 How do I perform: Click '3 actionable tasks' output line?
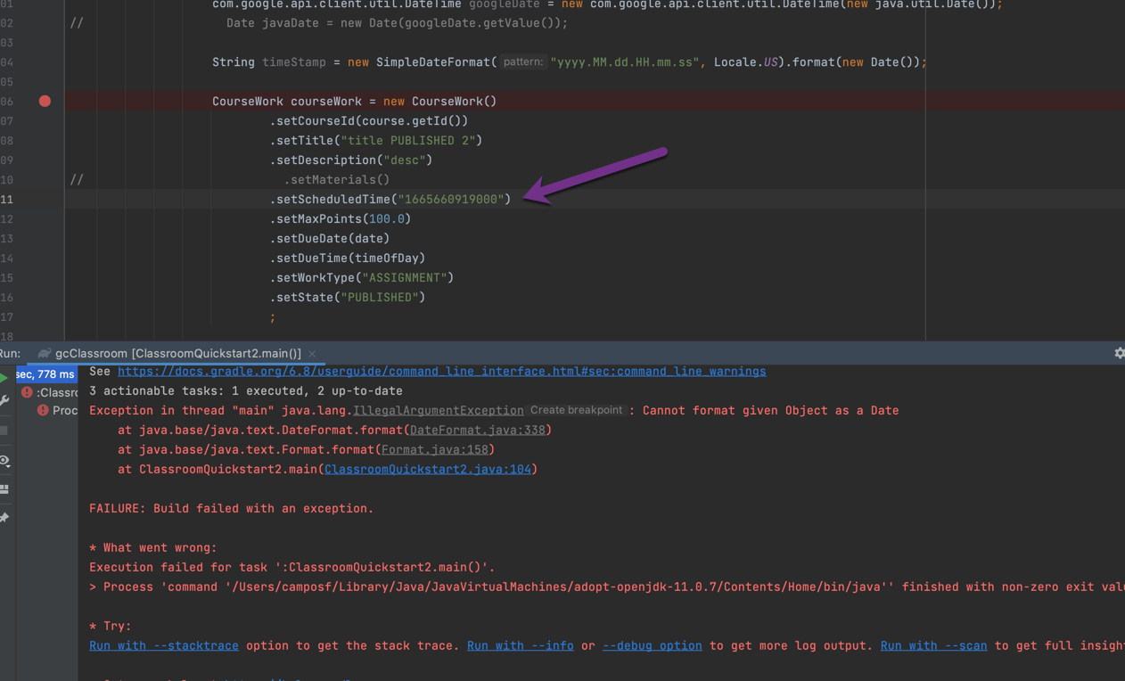coord(246,391)
